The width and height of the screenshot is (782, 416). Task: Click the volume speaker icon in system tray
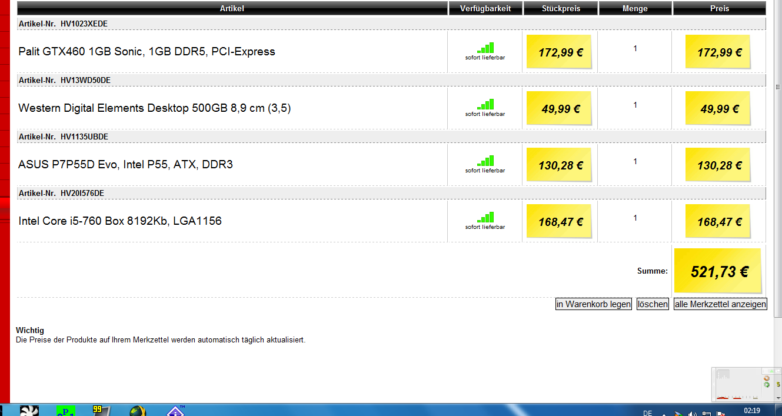tap(693, 413)
